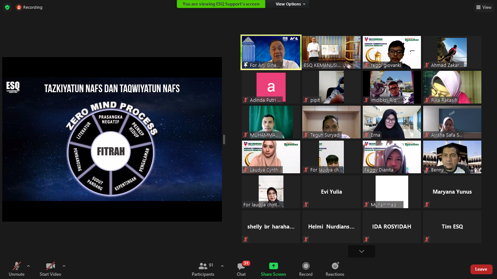Image resolution: width=497 pixels, height=279 pixels.
Task: Leave the meeting
Action: tap(481, 269)
